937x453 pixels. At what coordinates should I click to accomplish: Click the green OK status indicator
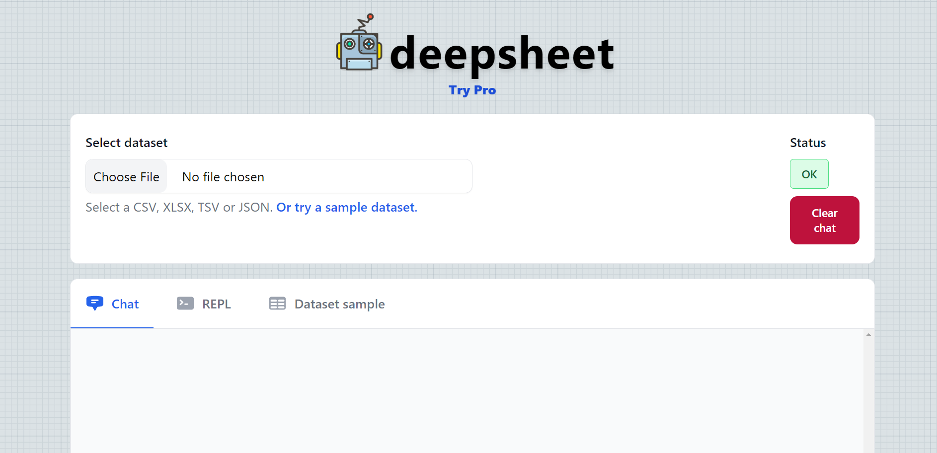[x=809, y=174]
